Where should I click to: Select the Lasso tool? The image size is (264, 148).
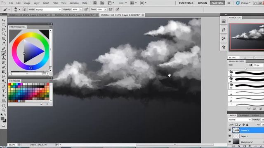click(x=3, y=30)
